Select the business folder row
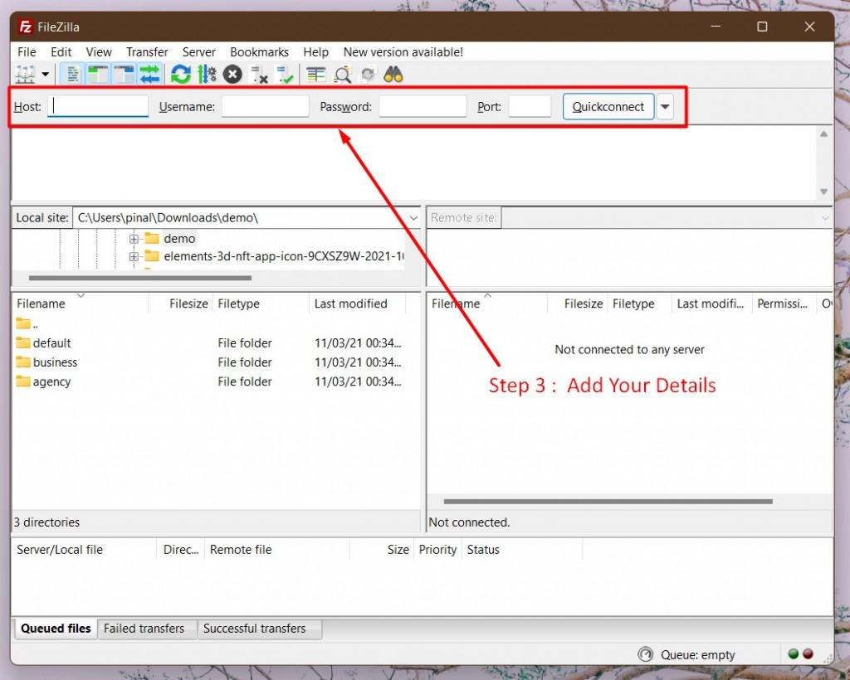The width and height of the screenshot is (850, 680). tap(210, 362)
